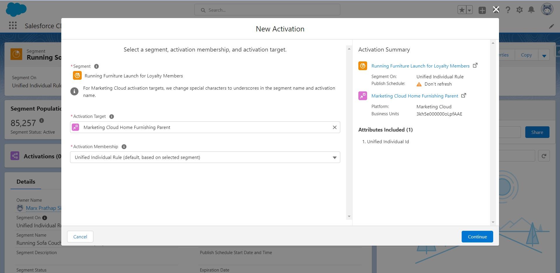Open the Help question mark icon
Screen dimensions: 560x273
[x=508, y=10]
